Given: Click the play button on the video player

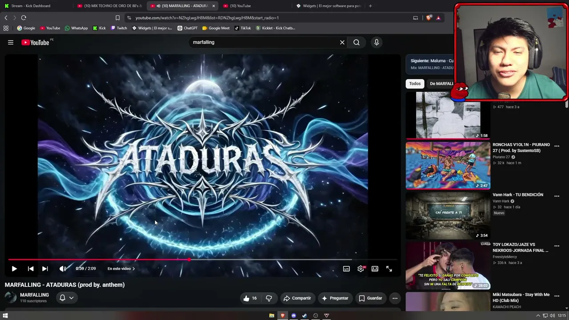Looking at the screenshot, I should 14,268.
